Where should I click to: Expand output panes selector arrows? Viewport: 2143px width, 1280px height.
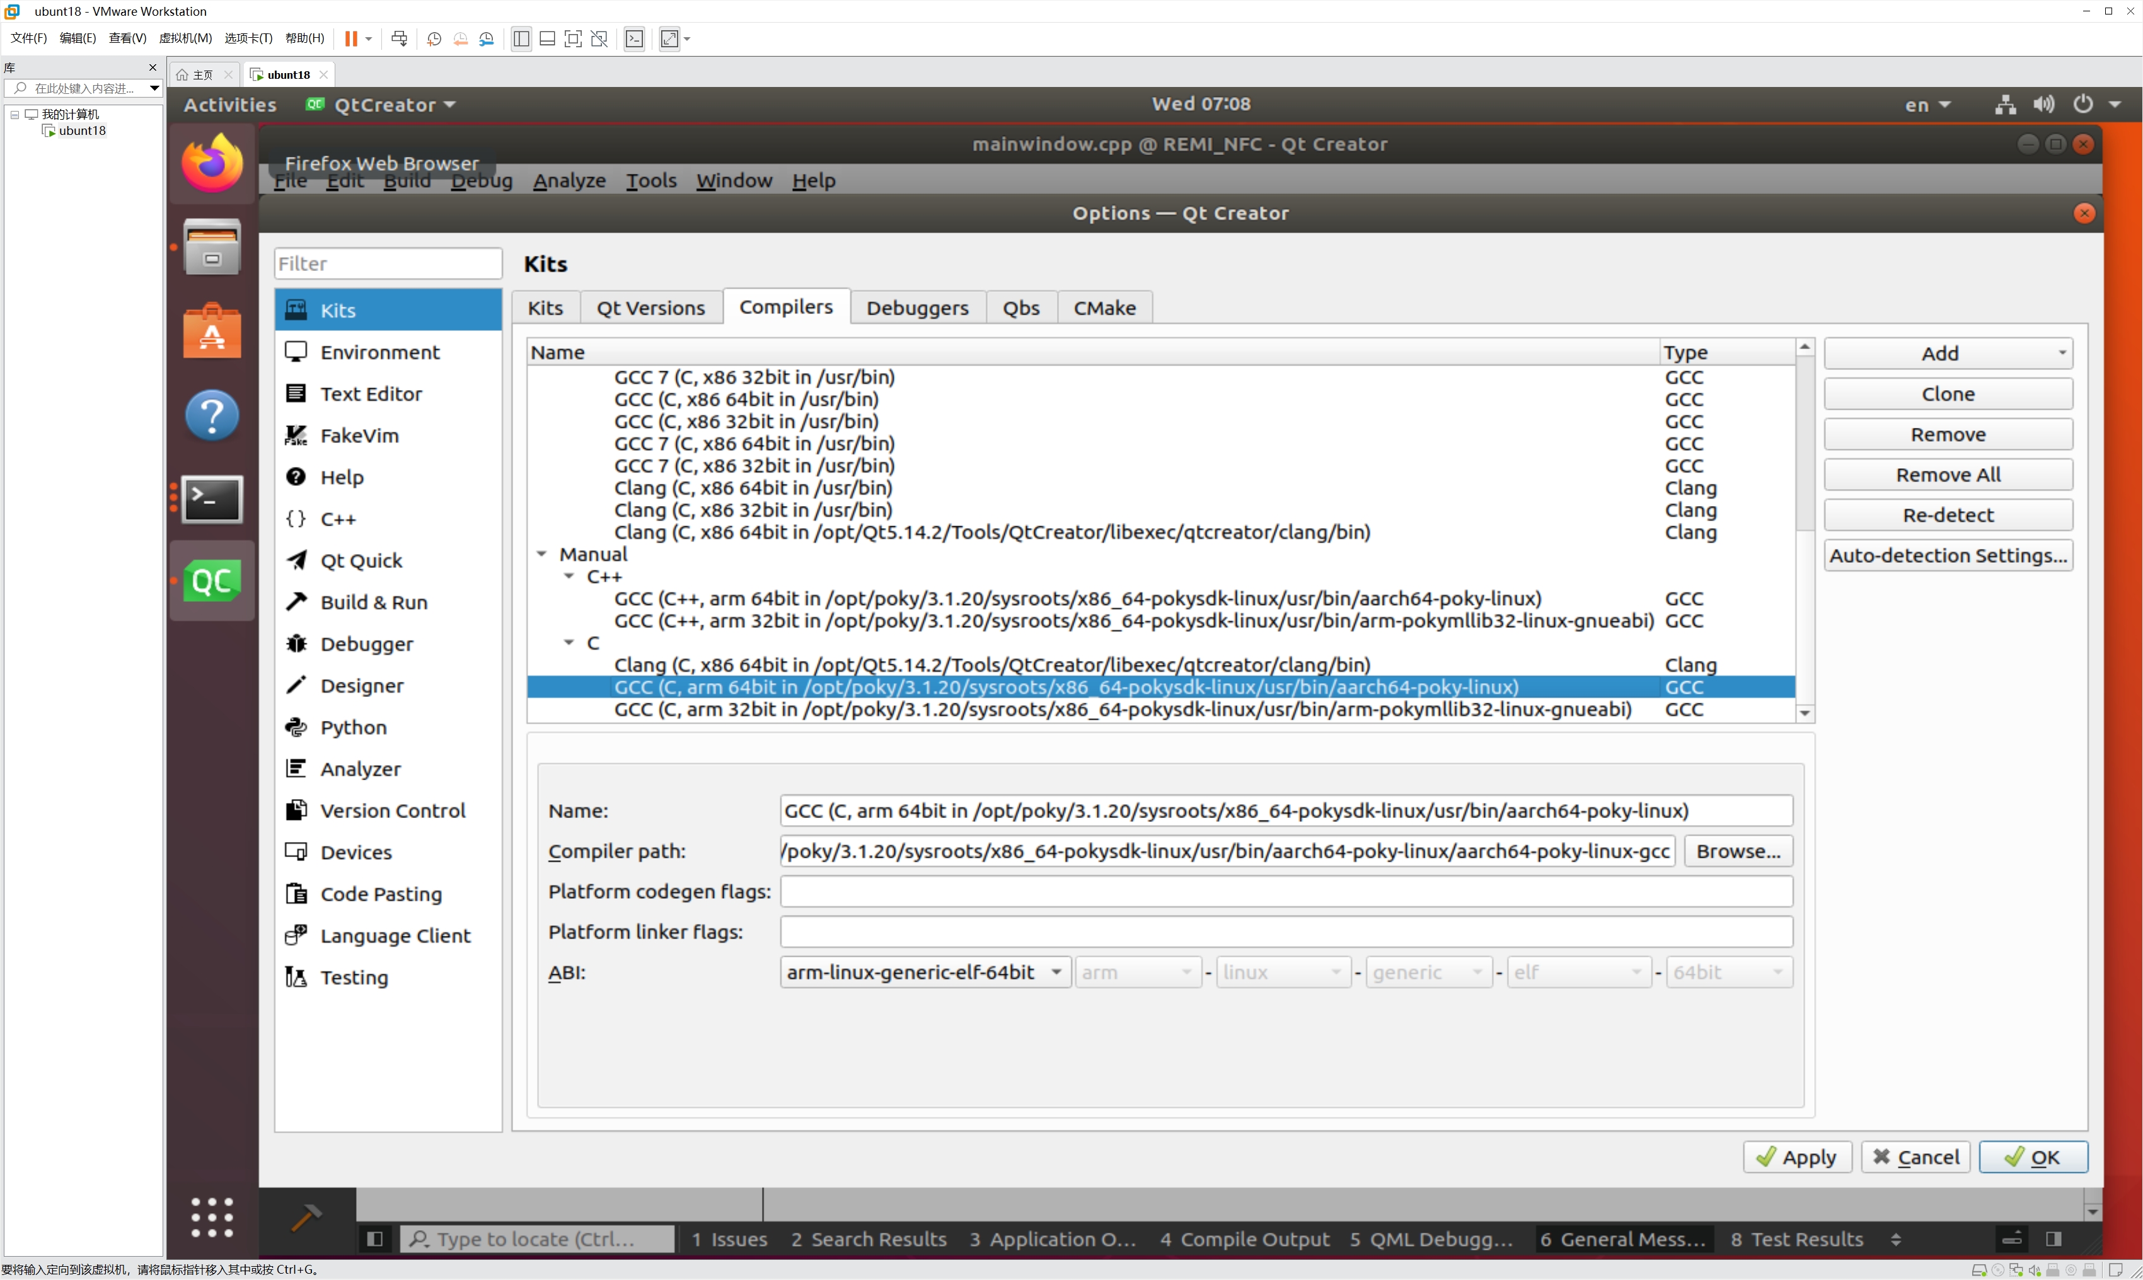[x=1895, y=1240]
